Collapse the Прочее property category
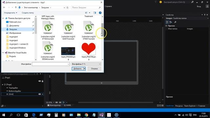Image resolution: width=210 pixels, height=118 pixels. pyautogui.click(x=166, y=26)
